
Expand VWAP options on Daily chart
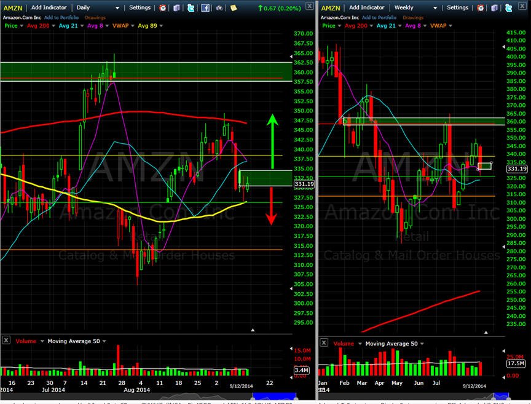click(133, 26)
